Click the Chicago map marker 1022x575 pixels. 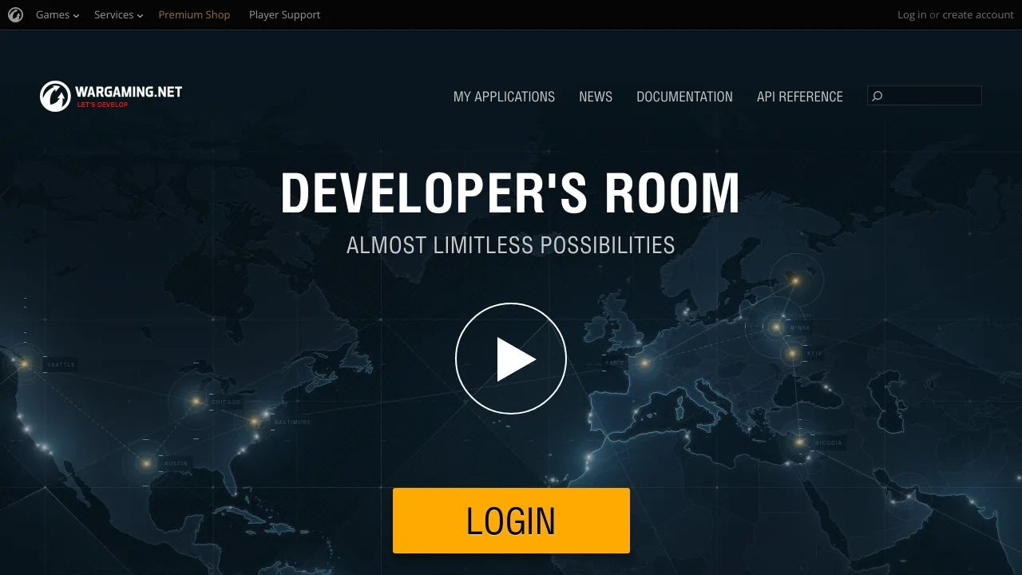pos(196,402)
